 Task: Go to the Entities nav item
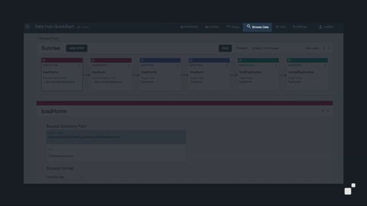pyautogui.click(x=212, y=27)
